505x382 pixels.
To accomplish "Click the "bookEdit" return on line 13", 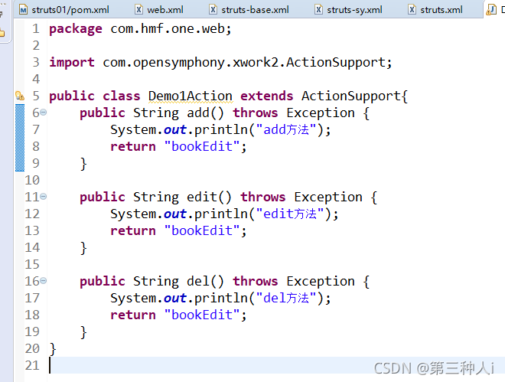I will pyautogui.click(x=202, y=230).
